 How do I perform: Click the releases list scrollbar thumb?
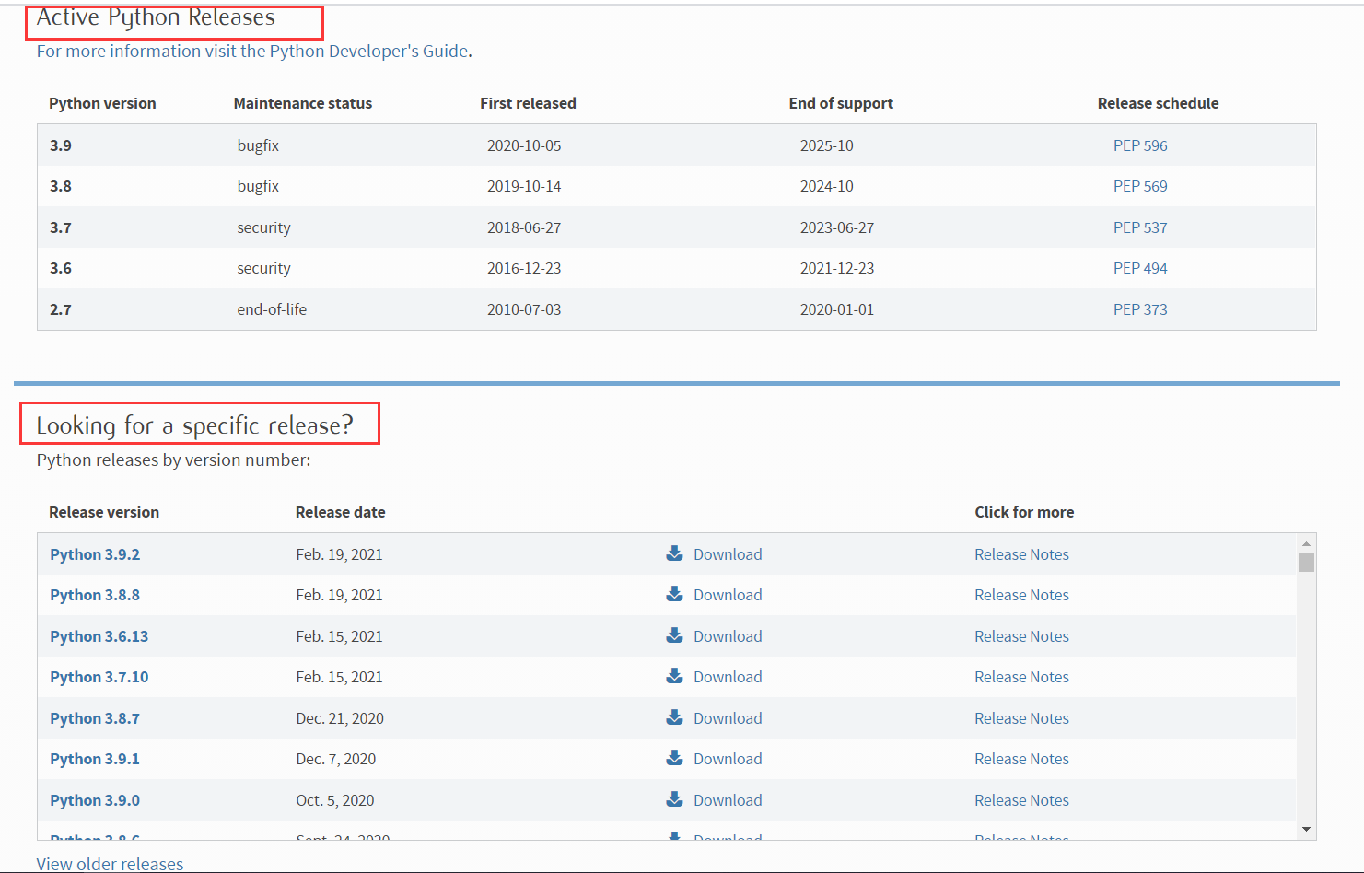1306,562
